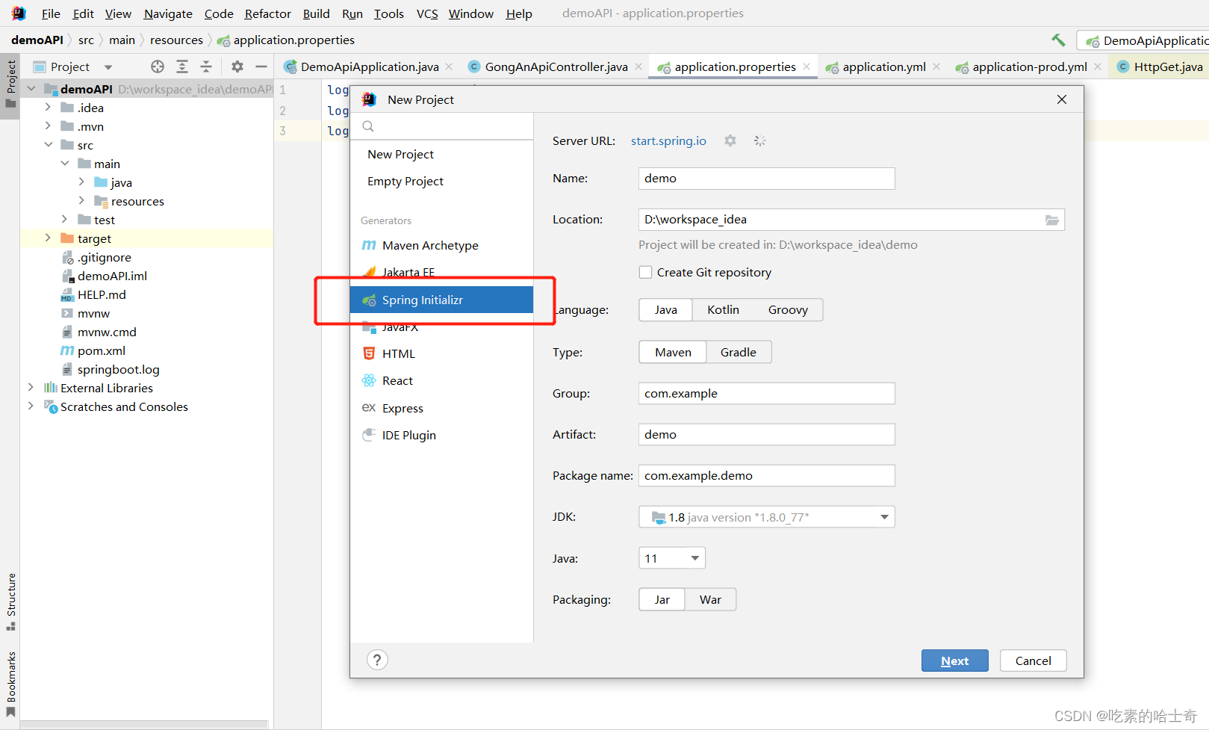Expand the target folder

point(48,238)
